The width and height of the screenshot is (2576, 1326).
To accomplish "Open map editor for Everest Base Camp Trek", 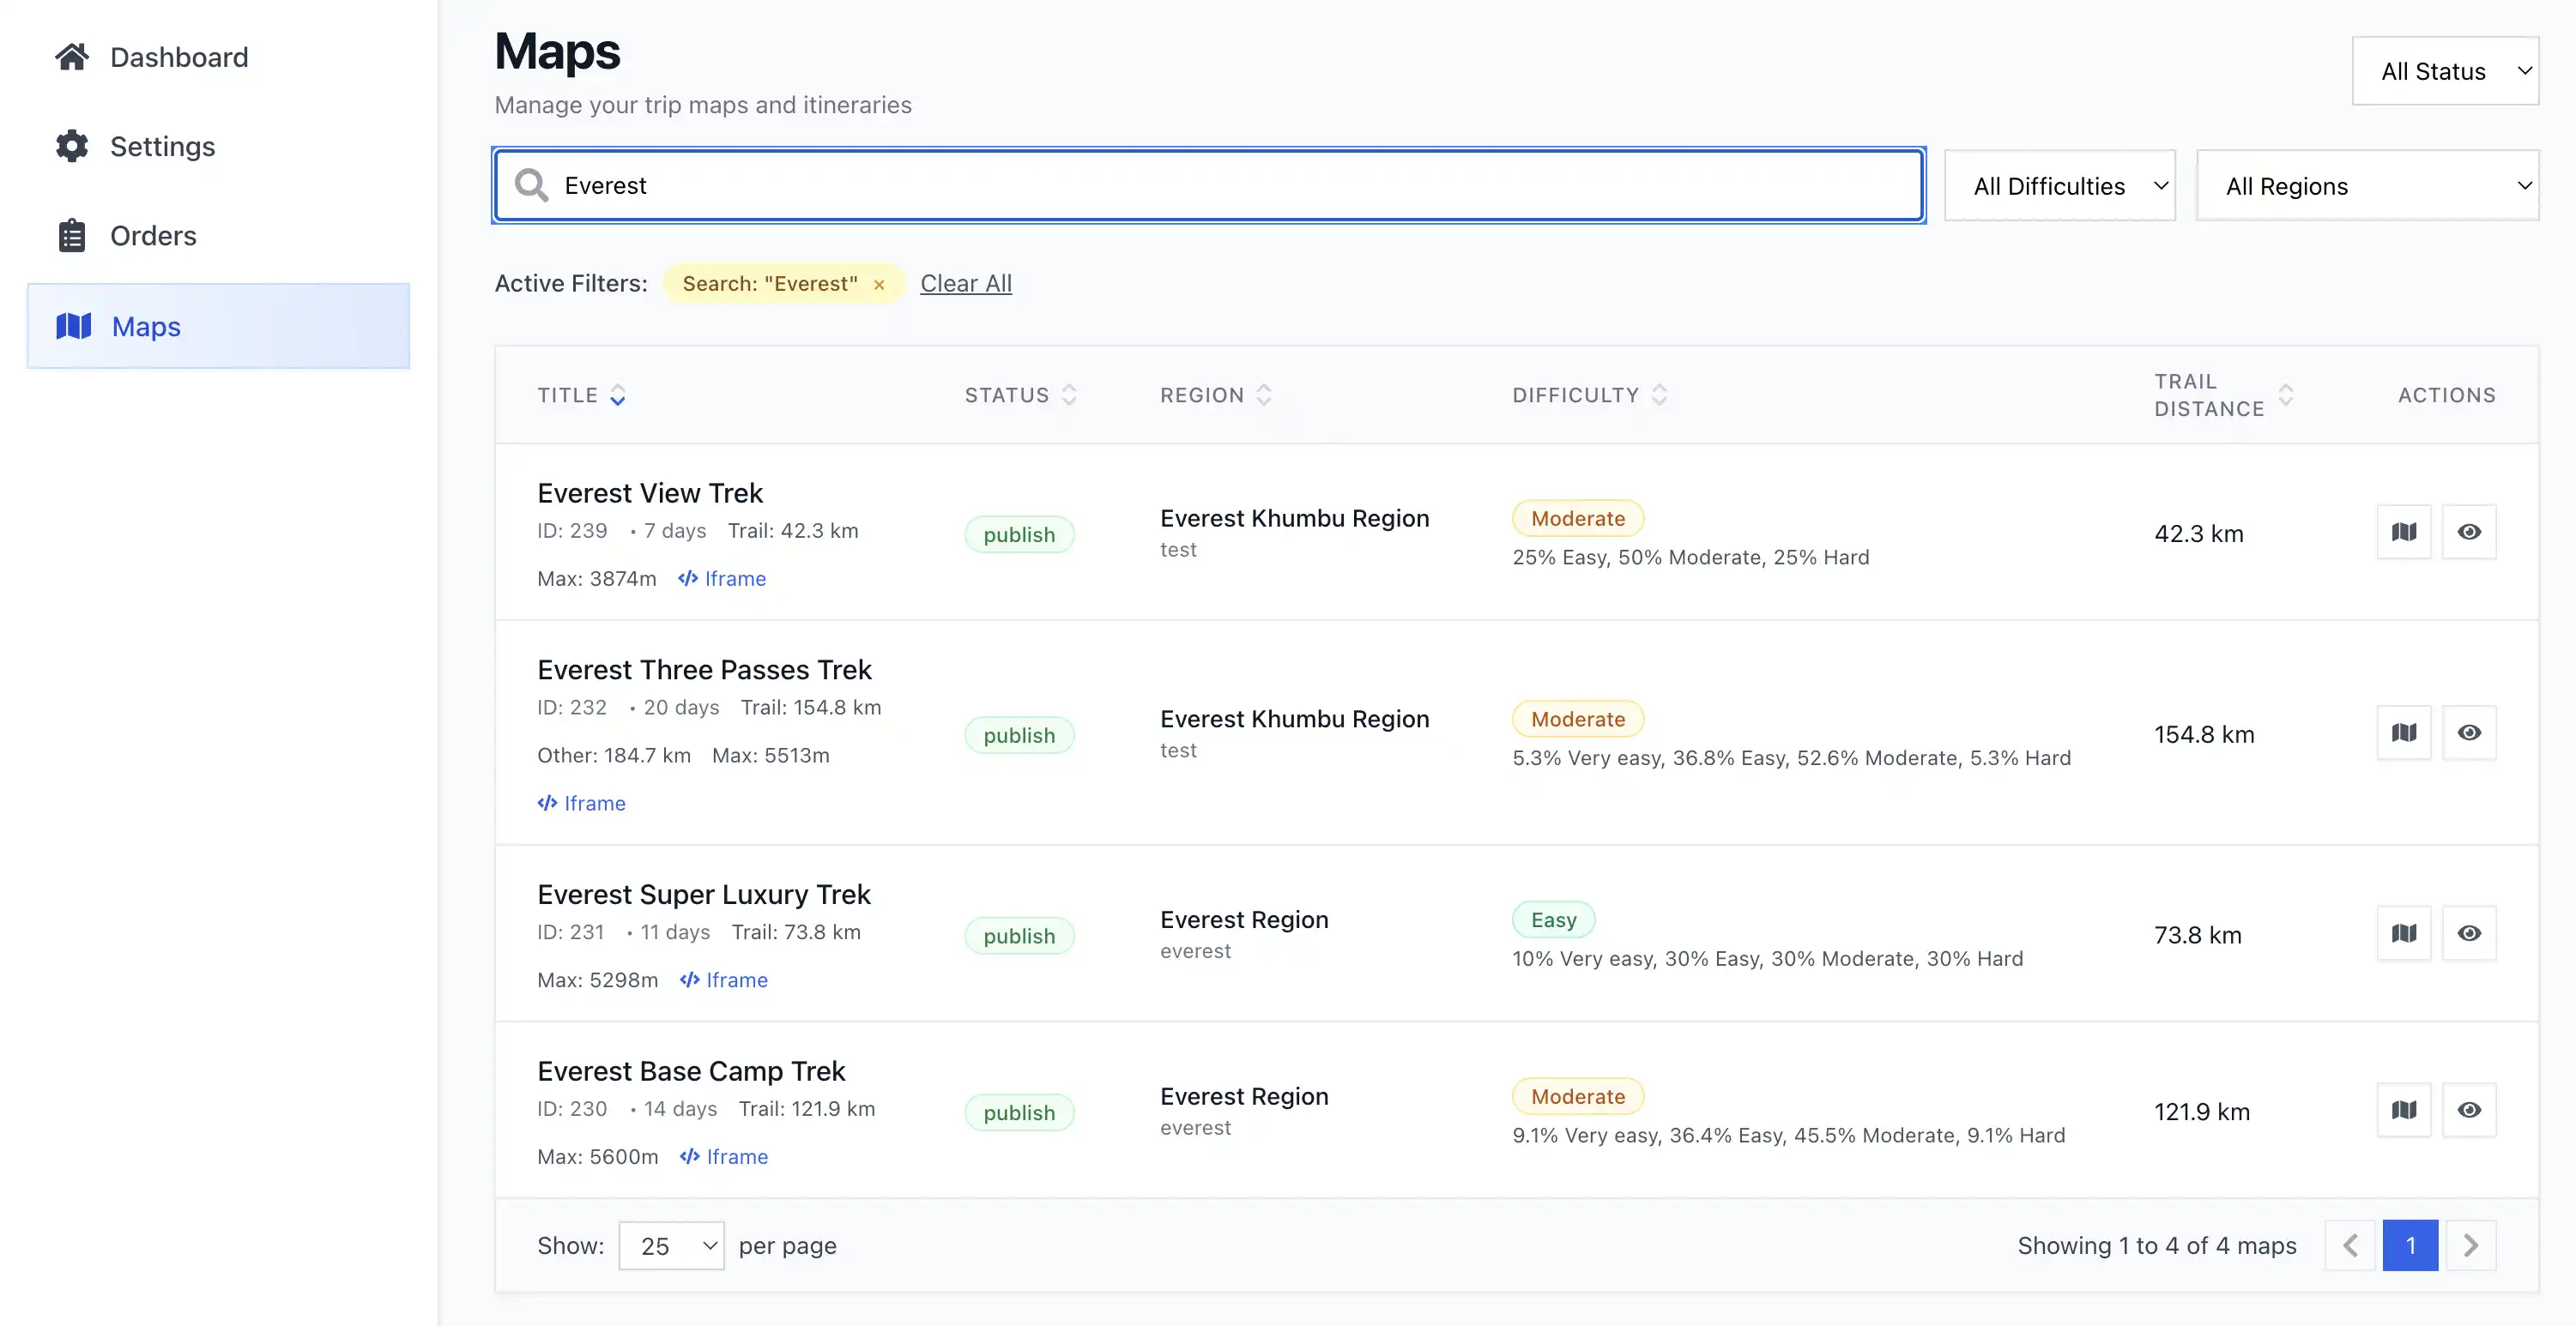I will point(2403,1109).
